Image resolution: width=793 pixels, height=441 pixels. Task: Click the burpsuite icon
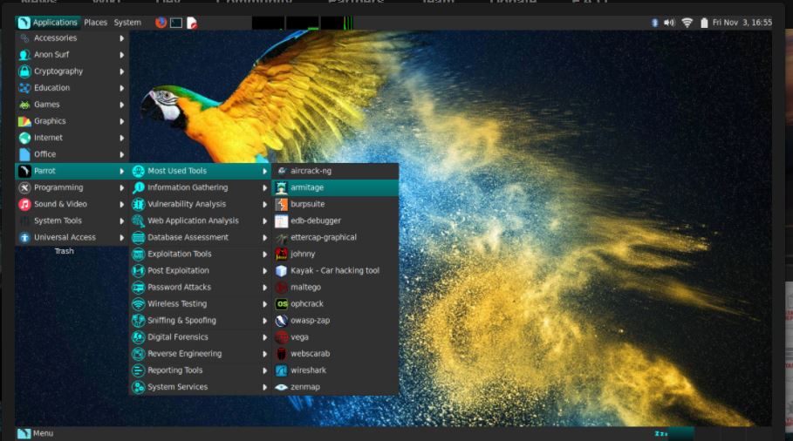point(281,204)
